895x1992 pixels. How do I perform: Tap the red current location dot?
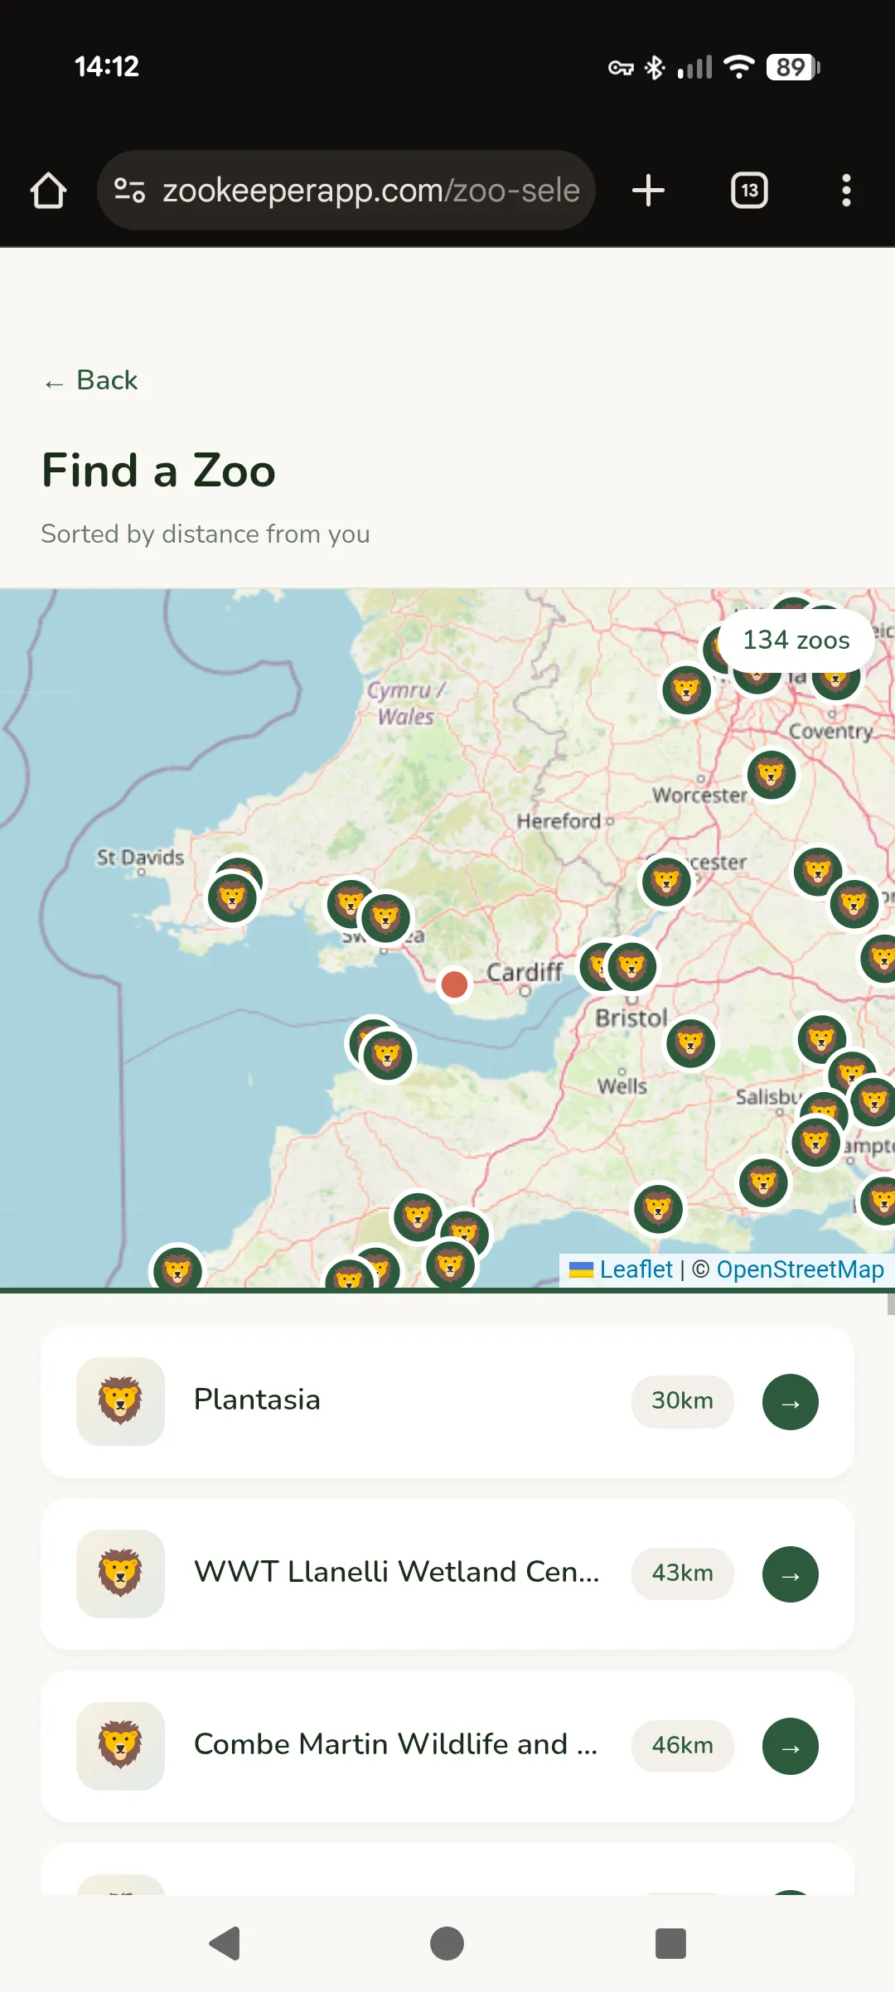pos(454,984)
